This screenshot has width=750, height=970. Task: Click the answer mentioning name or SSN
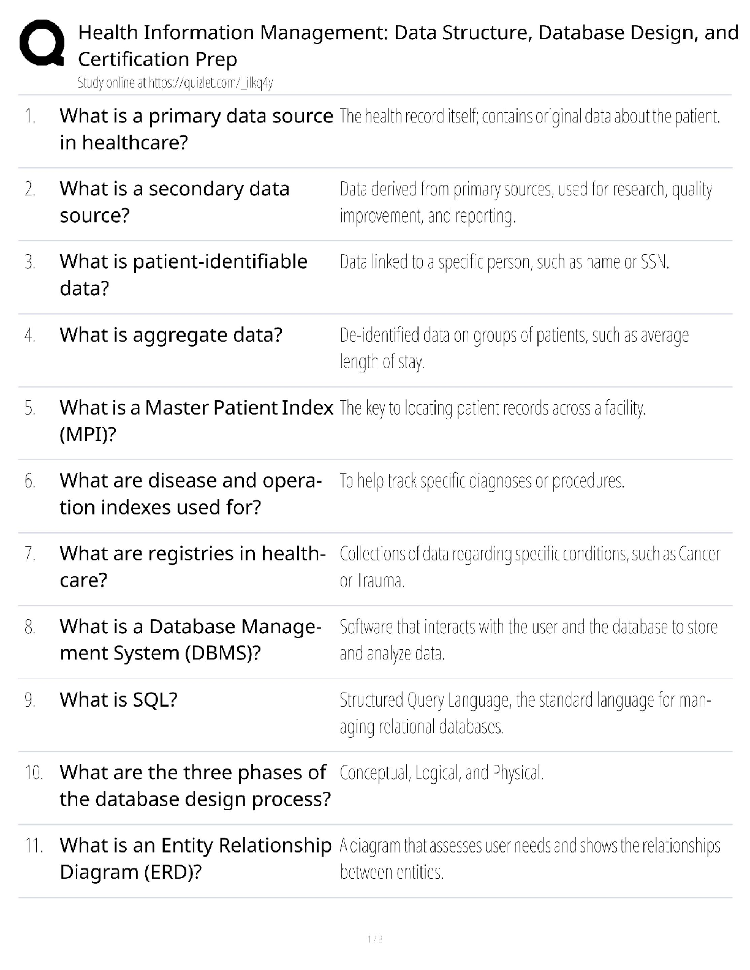(x=504, y=262)
